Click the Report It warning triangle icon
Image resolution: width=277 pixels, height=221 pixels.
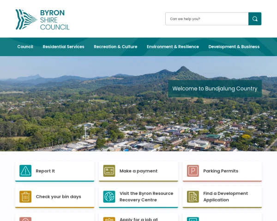[25, 171]
